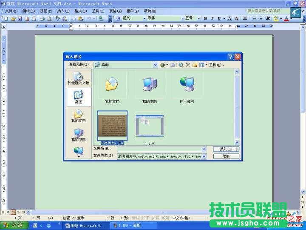
Task: Select 我的文档 in dialog left sidebar
Action: pos(79,116)
